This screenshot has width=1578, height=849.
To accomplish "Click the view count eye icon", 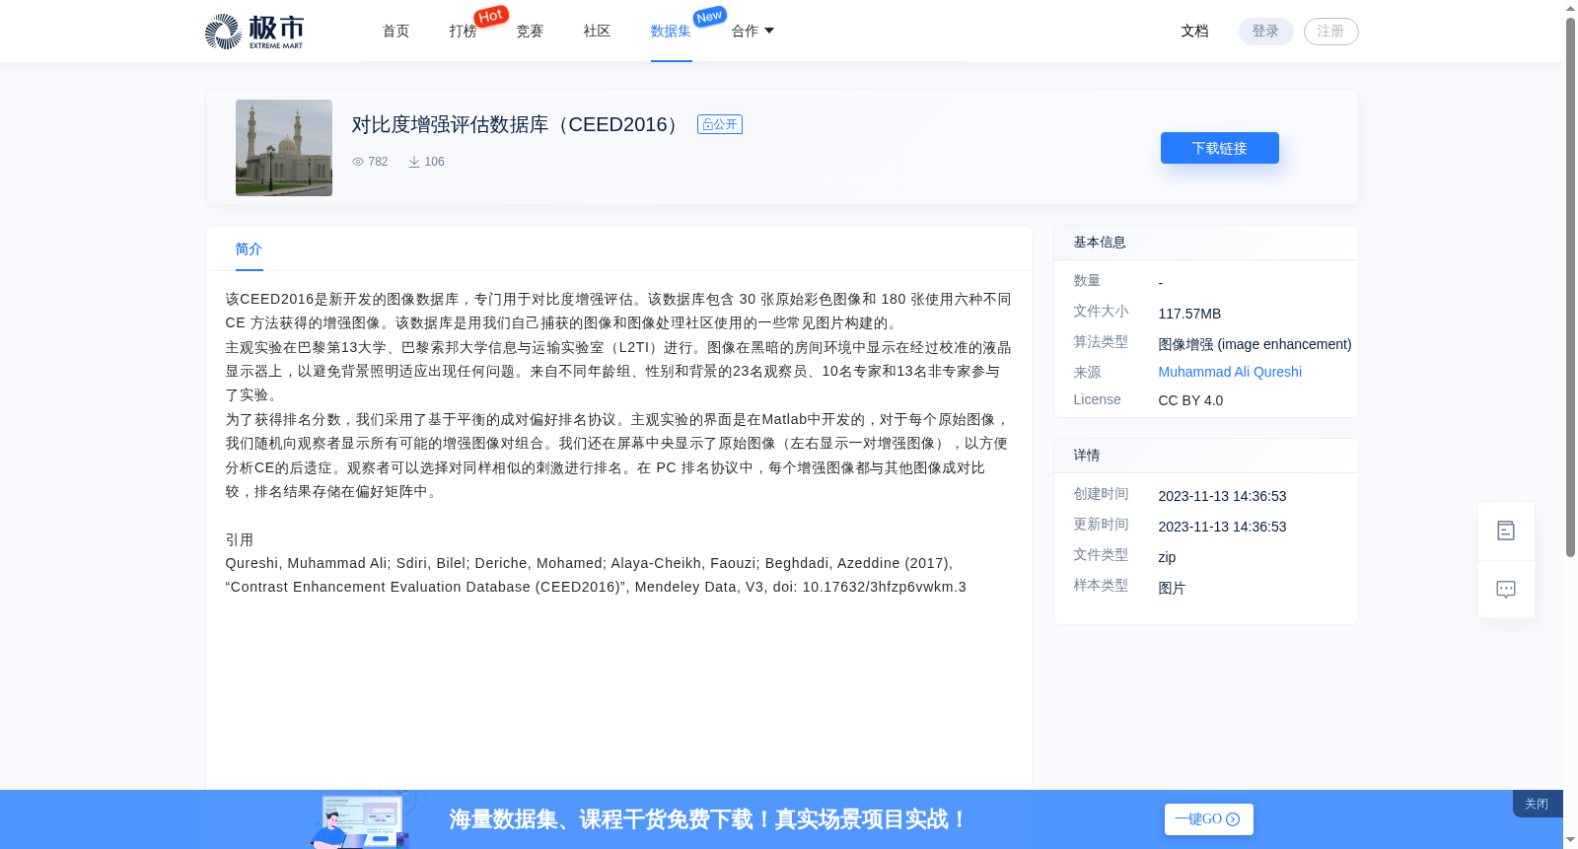I will 358,162.
